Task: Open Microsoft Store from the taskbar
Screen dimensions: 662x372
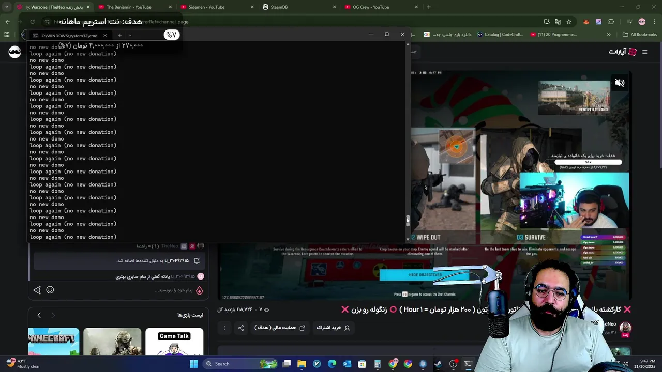Action: click(362, 364)
